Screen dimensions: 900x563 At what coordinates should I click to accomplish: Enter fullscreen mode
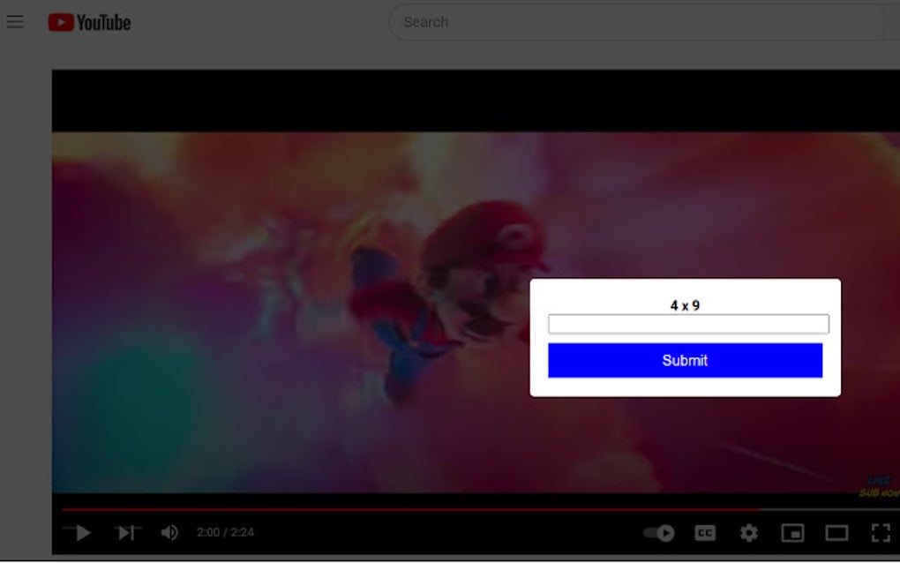coord(881,533)
